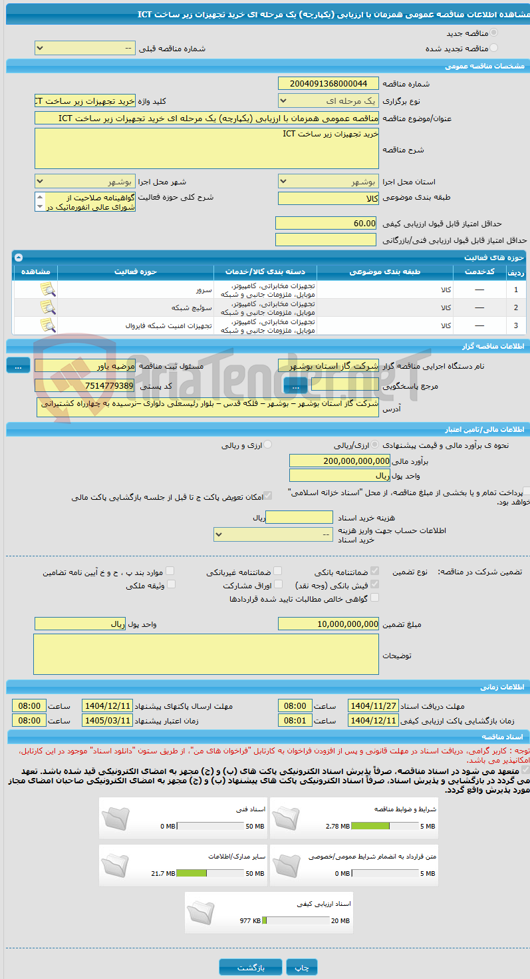Click the هزینه خرید اسناد field

click(x=299, y=517)
